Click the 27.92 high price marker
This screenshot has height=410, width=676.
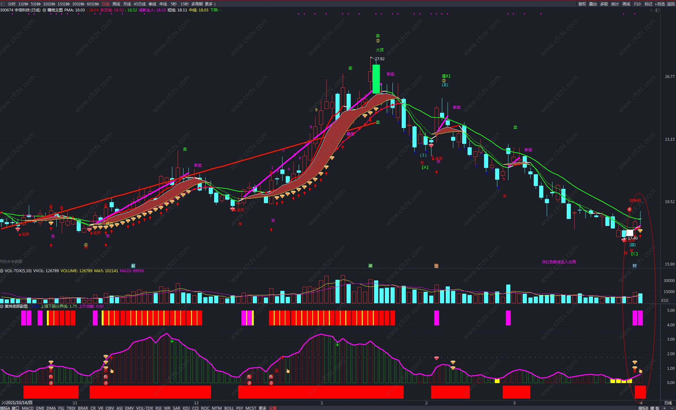[379, 59]
